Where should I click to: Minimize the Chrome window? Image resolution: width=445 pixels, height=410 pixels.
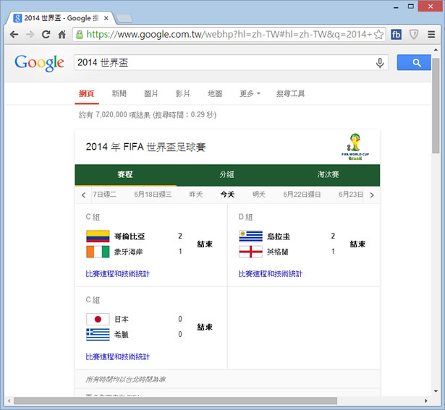point(396,7)
